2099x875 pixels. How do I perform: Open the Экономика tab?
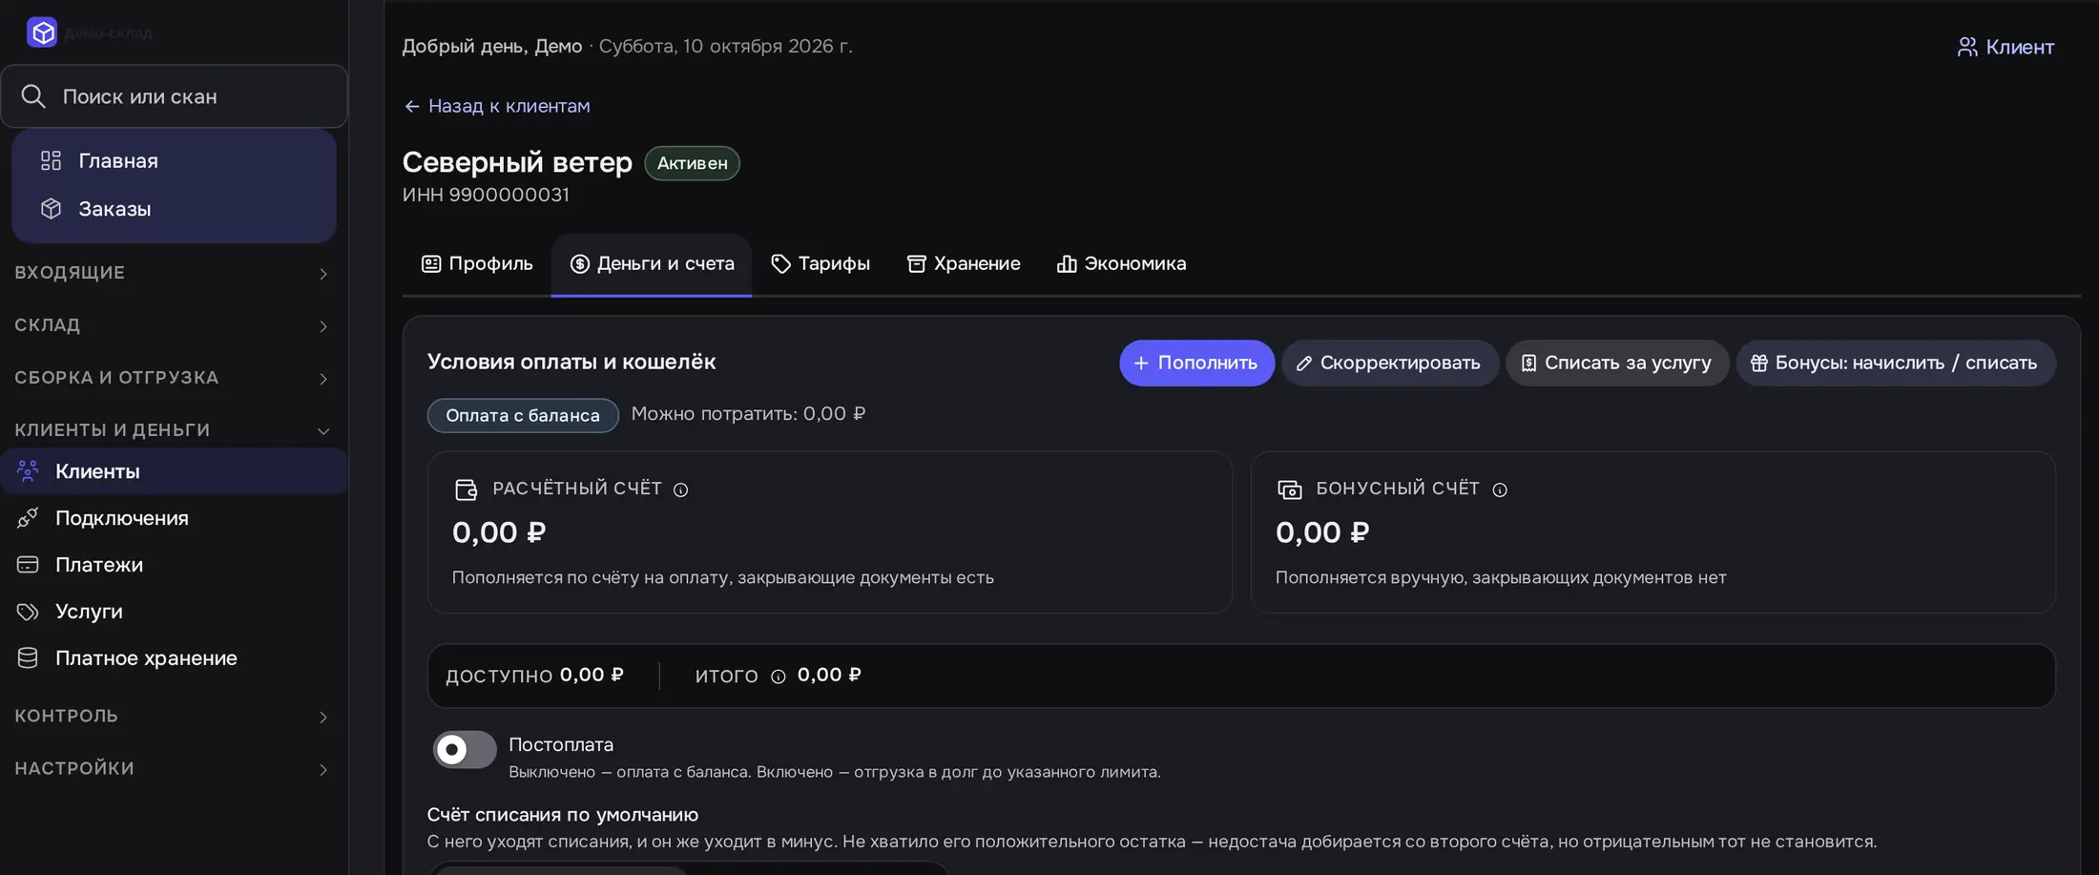click(x=1122, y=264)
